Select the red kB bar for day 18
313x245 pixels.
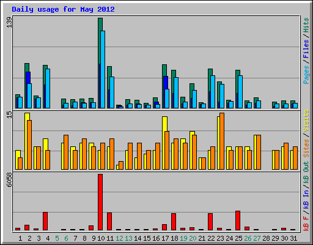coord(174,222)
